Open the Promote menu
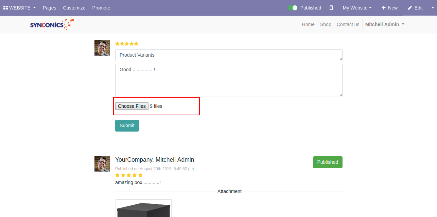This screenshot has width=437, height=217. [x=101, y=8]
